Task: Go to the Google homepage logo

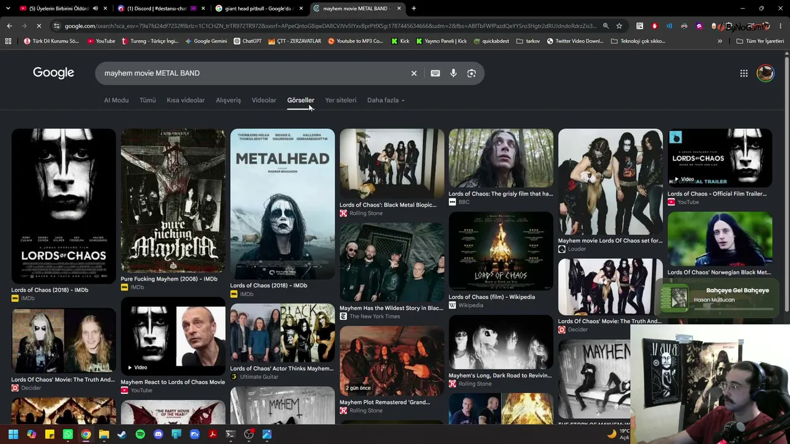Action: (54, 73)
